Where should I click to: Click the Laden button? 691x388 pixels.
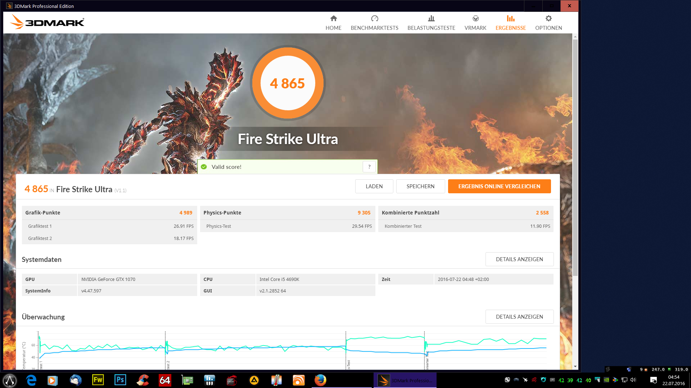coord(374,186)
